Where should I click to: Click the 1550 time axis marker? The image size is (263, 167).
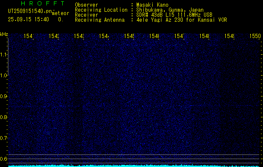point(255,36)
